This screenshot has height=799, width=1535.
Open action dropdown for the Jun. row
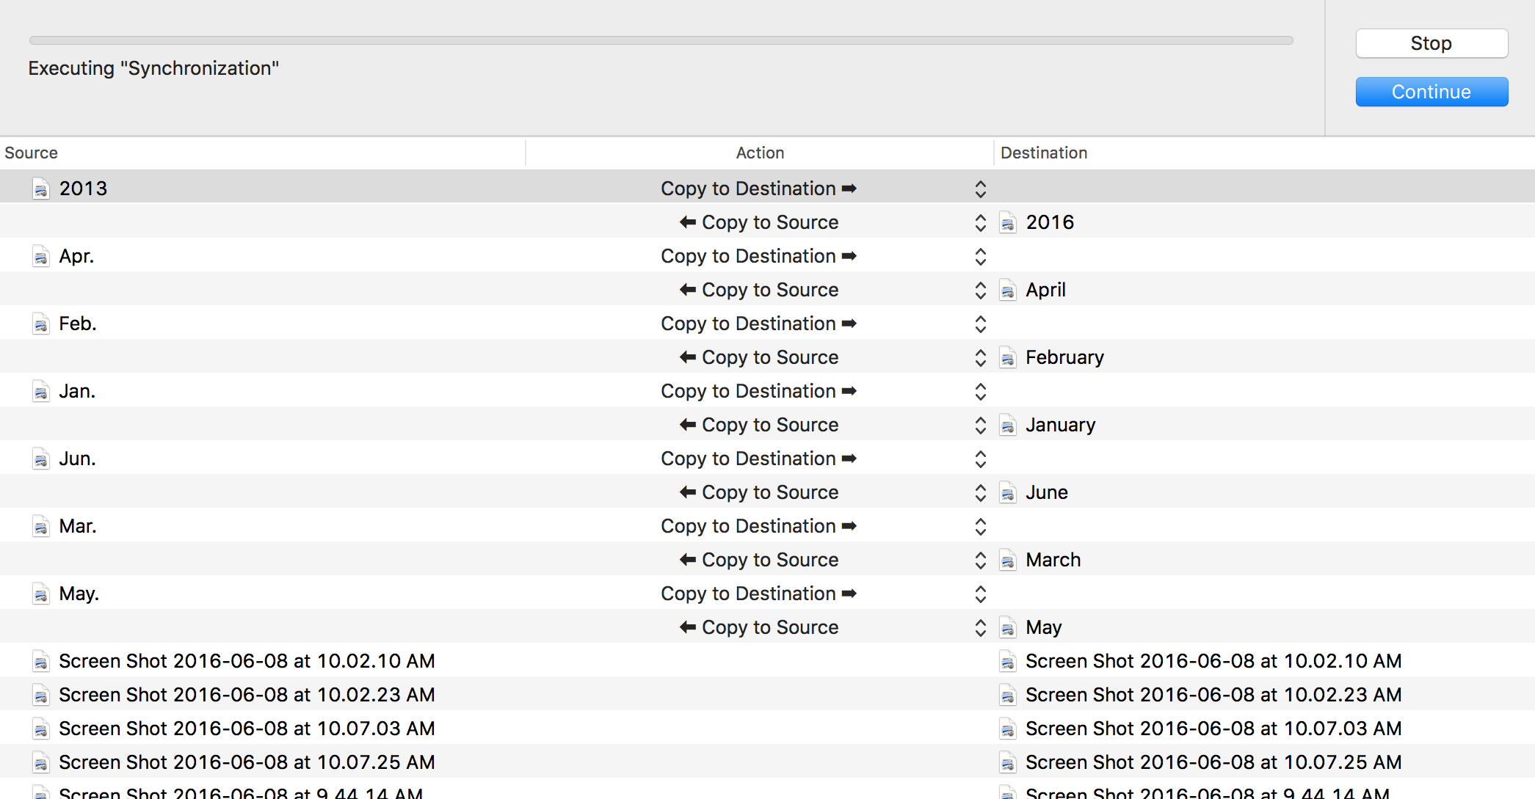pos(980,459)
